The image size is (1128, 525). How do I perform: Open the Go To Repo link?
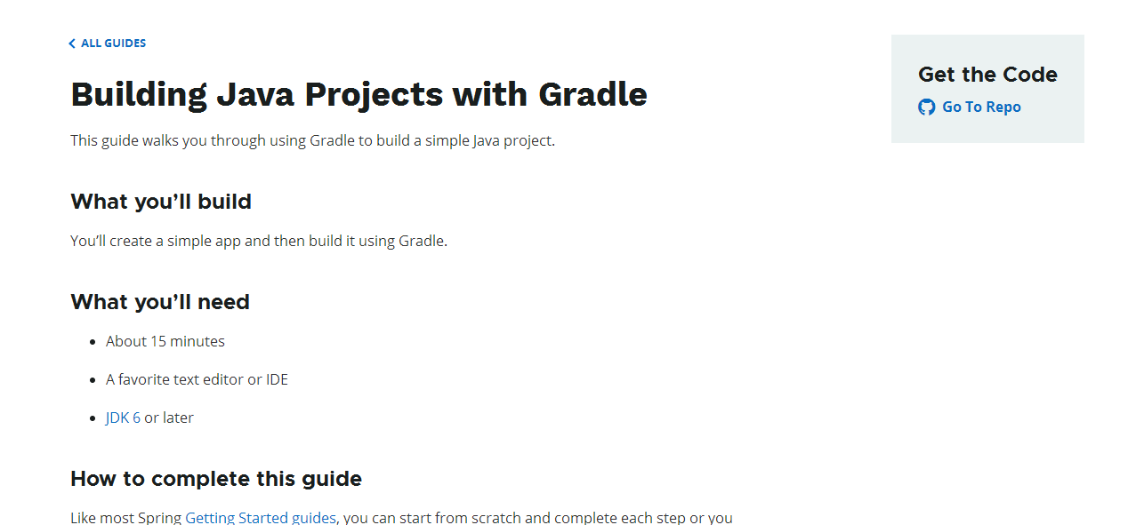click(x=970, y=107)
